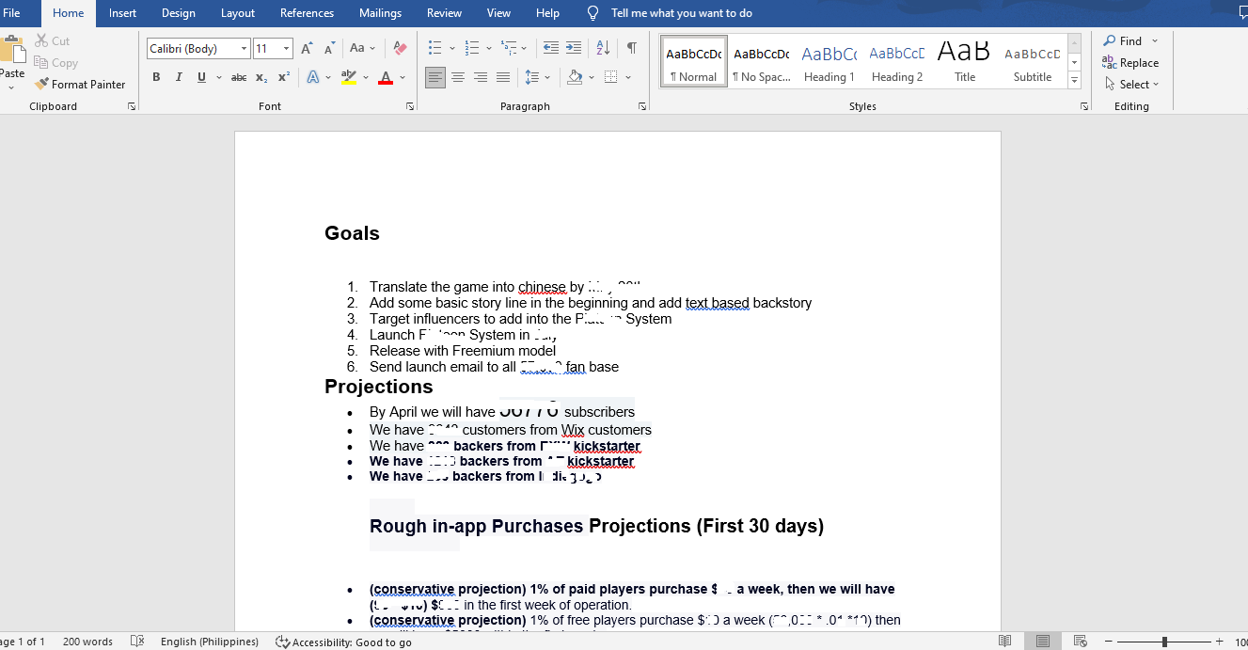The height and width of the screenshot is (650, 1248).
Task: Switch to Read Mode view
Action: click(1005, 642)
